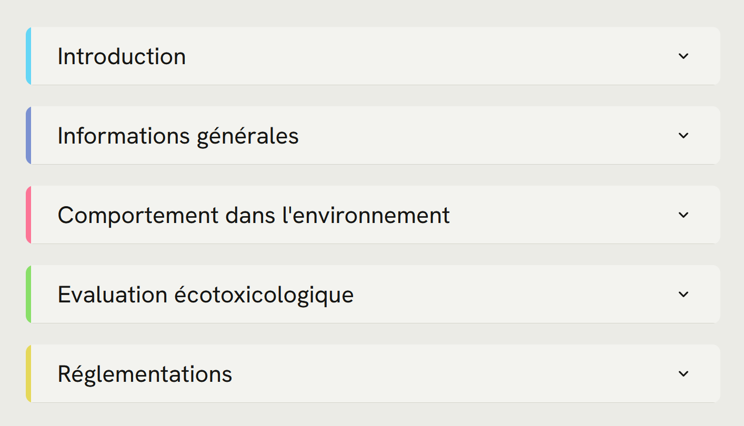
Task: Select the Introduction heading text
Action: click(x=122, y=56)
